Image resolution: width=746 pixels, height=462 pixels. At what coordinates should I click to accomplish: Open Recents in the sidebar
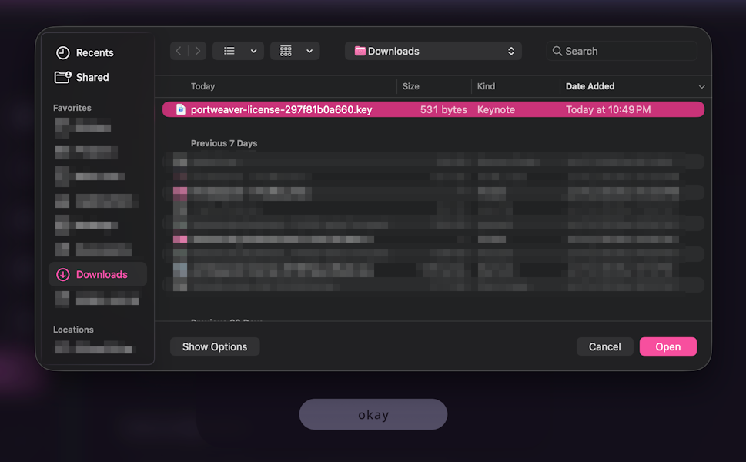[x=95, y=53]
